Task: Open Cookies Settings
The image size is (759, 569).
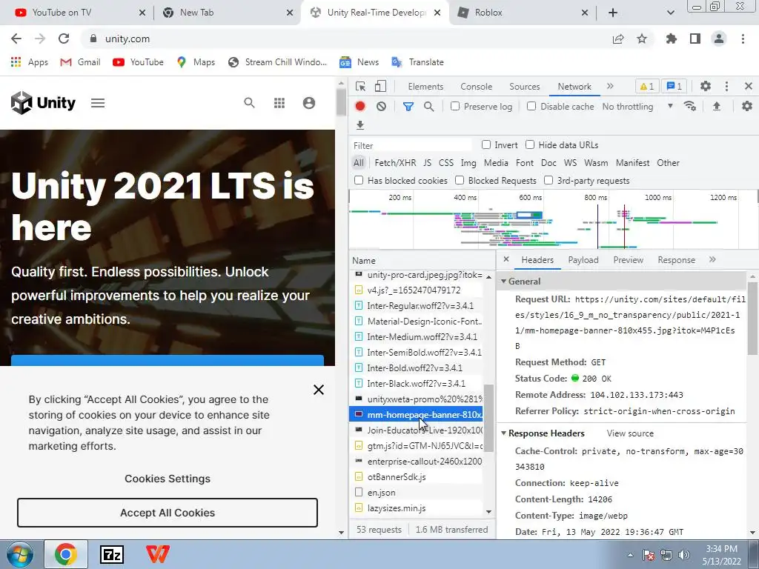Action: tap(168, 479)
